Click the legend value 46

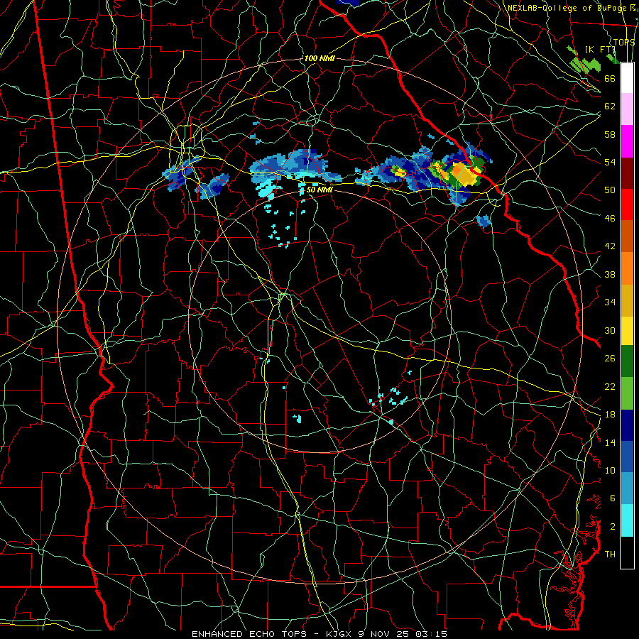pyautogui.click(x=610, y=219)
